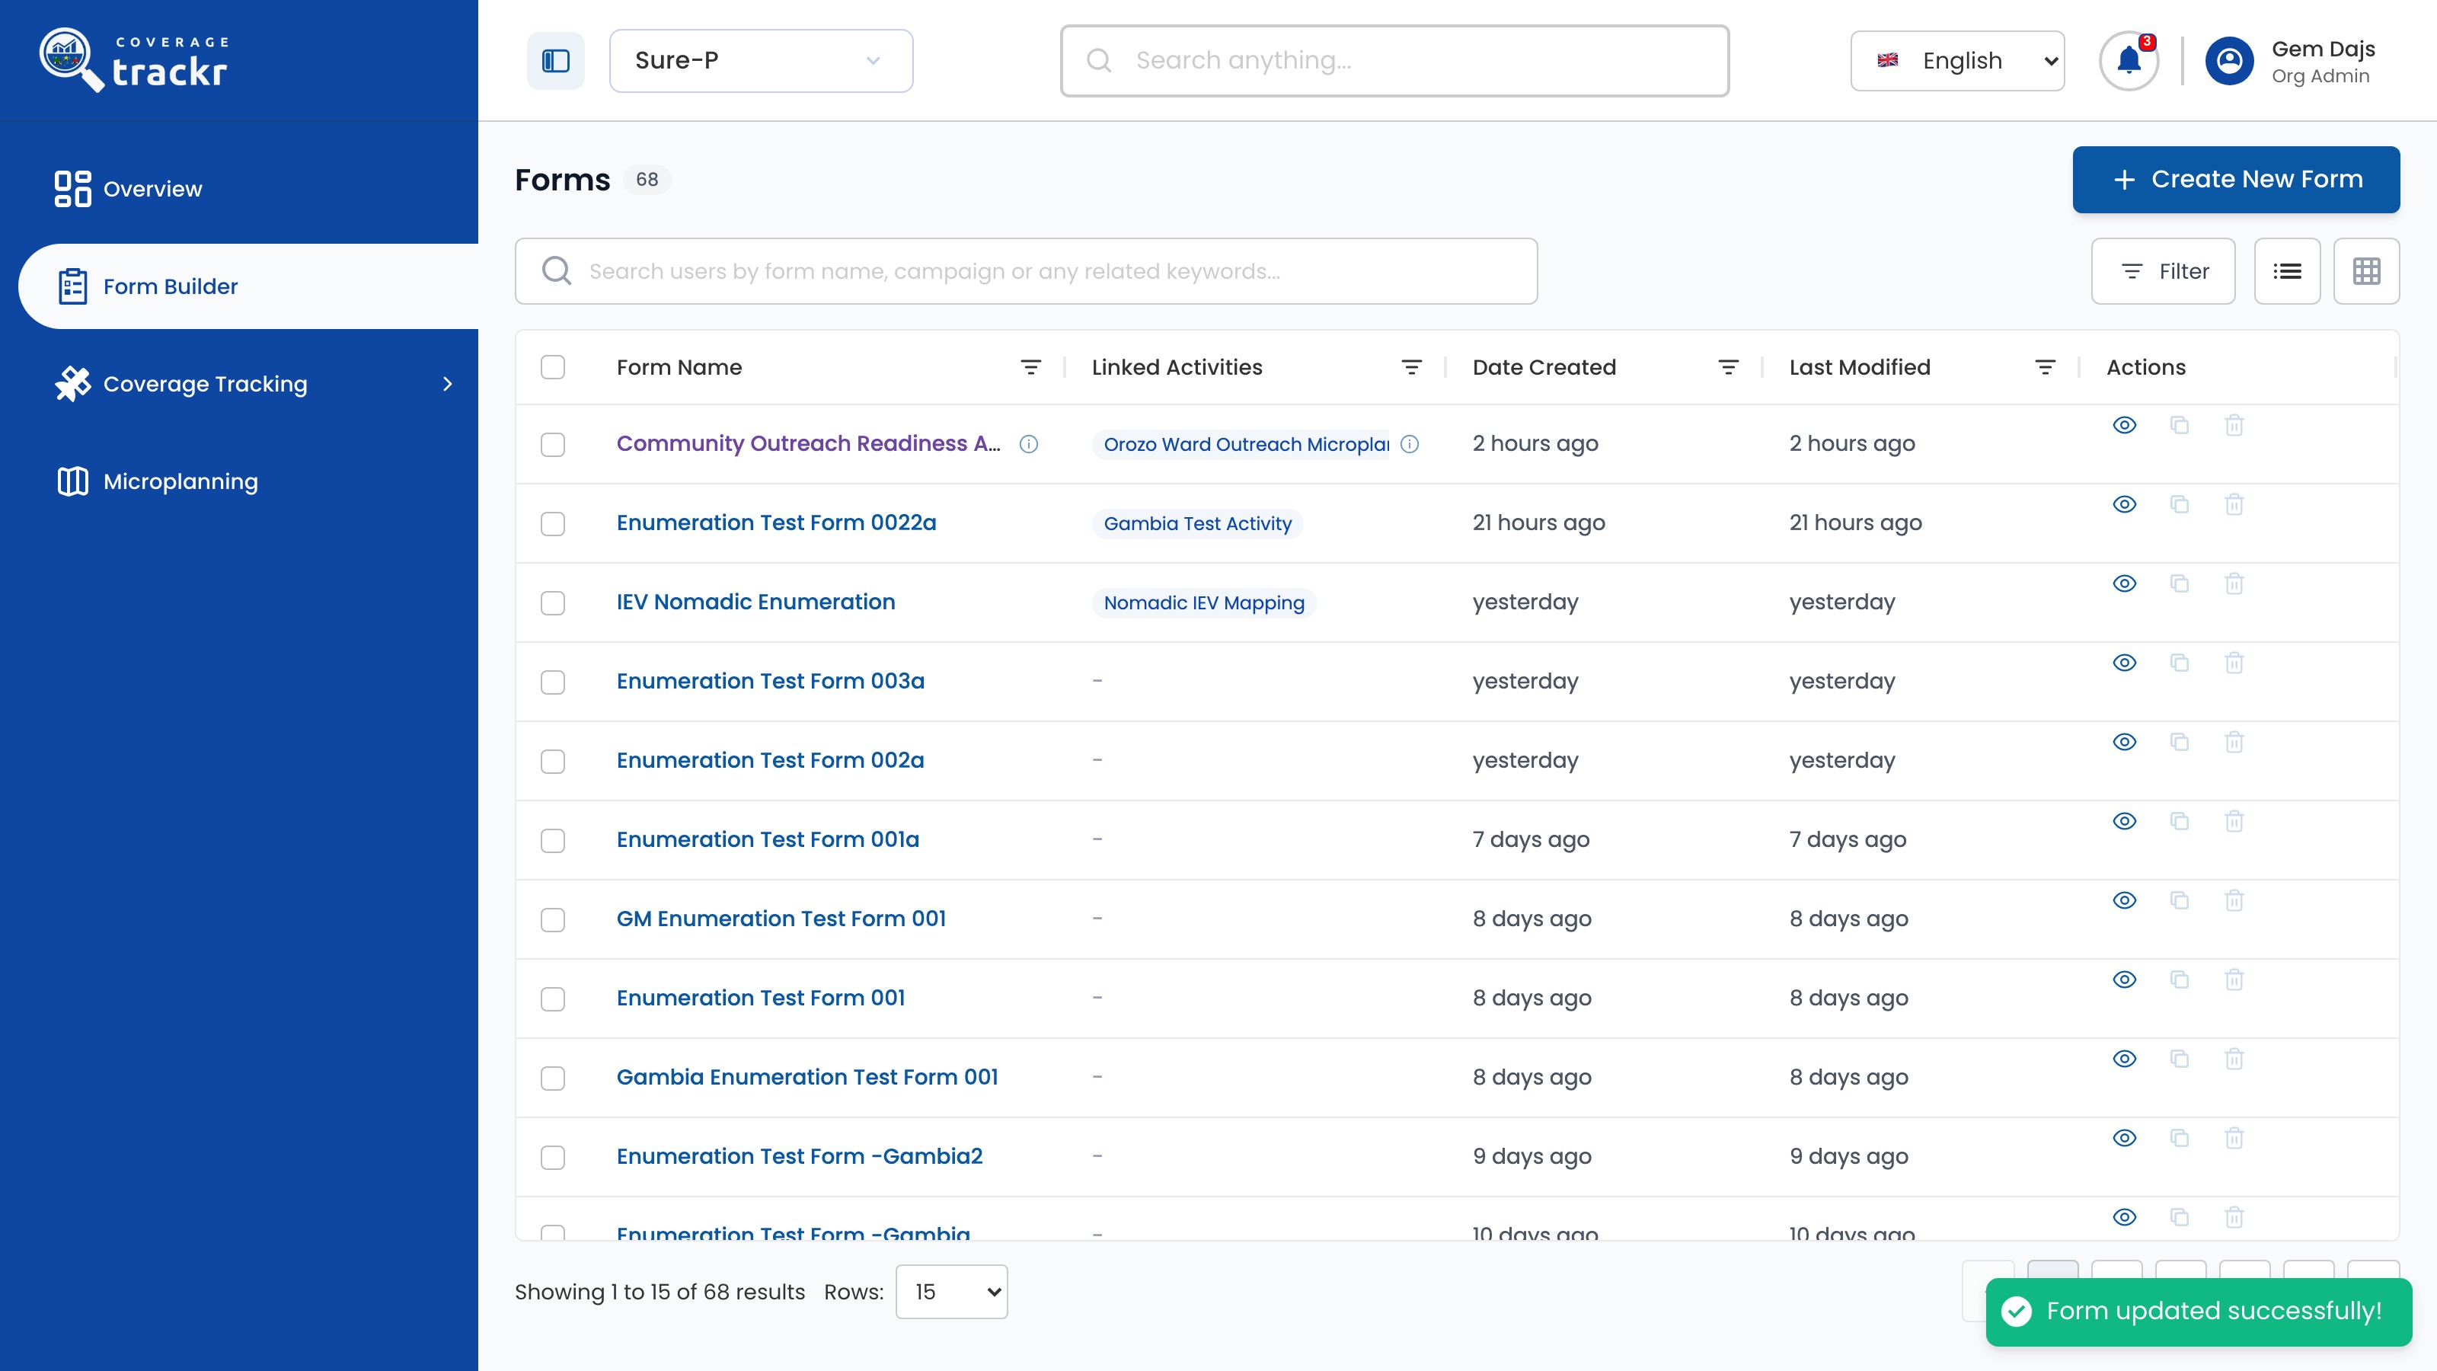Open Date Created column filter

[1729, 367]
